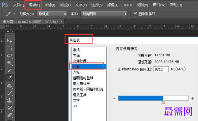Toggle 显示取样环 checkbox
This screenshot has width=198, height=121.
tap(135, 14)
